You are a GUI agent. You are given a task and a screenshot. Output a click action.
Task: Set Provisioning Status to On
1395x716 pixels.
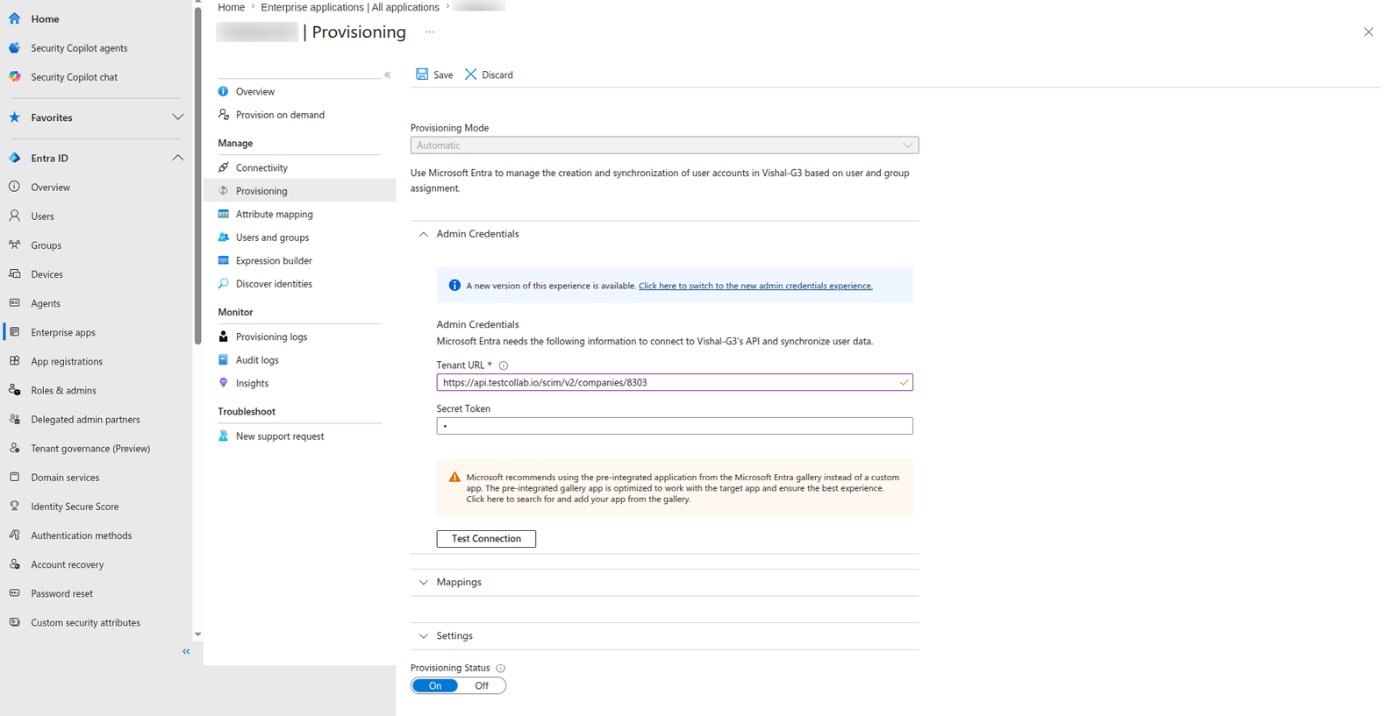click(435, 685)
